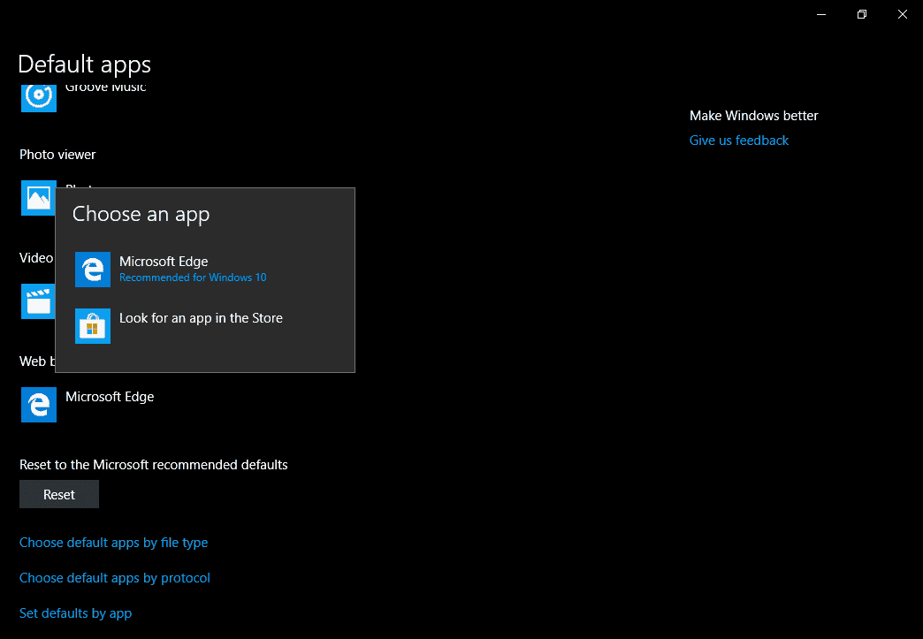Image resolution: width=923 pixels, height=639 pixels.
Task: Choose Microsoft Edge from the app list
Action: click(x=205, y=270)
